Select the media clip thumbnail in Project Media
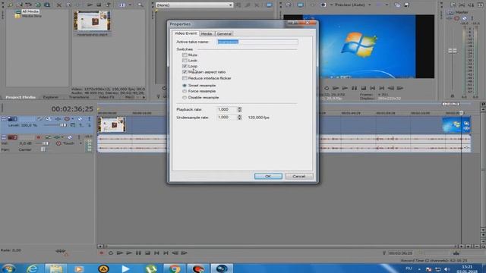The height and width of the screenshot is (273, 486). point(93,21)
